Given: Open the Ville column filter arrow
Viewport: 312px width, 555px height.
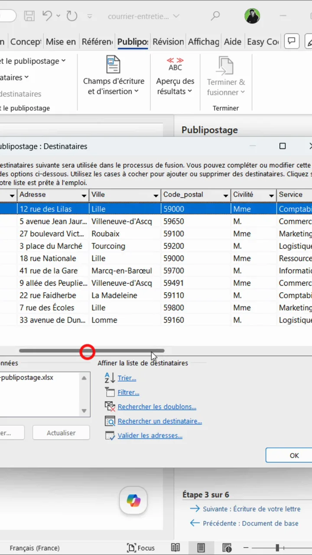Looking at the screenshot, I should pos(156,196).
